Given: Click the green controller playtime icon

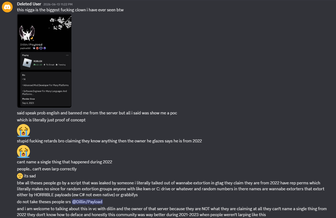Looking at the screenshot, I should pyautogui.click(x=34, y=65).
